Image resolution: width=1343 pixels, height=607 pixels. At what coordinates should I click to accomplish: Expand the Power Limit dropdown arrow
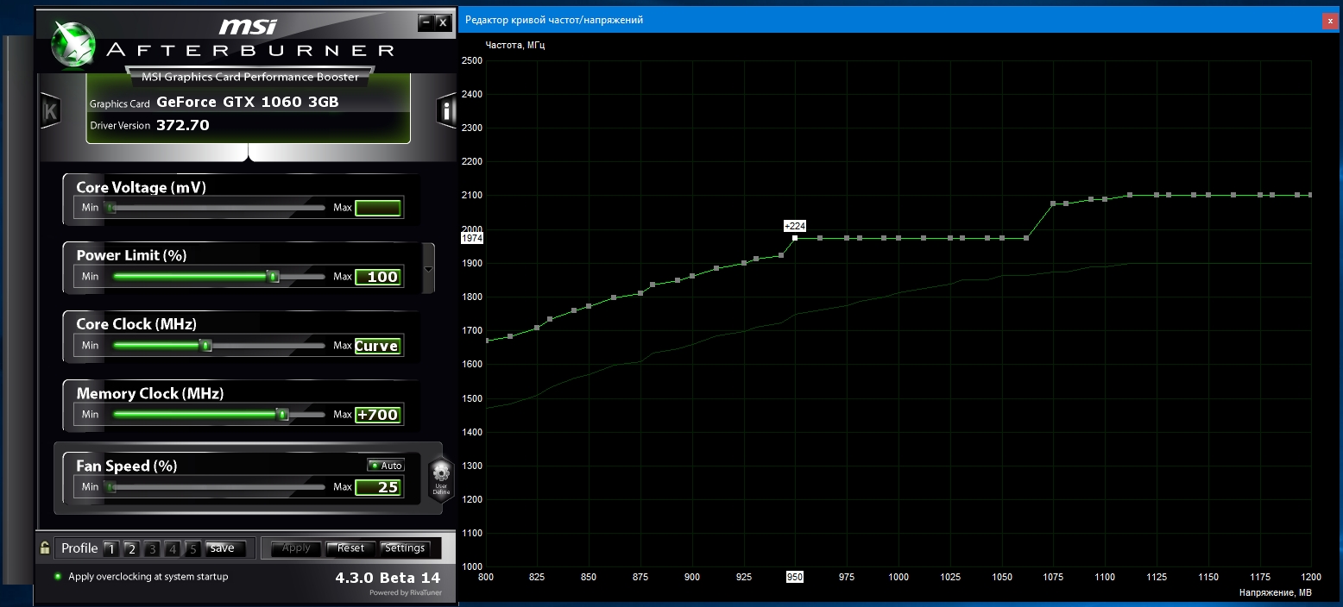click(429, 268)
